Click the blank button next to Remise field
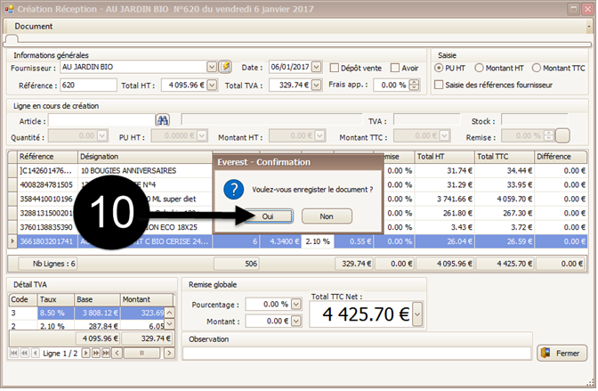Image resolution: width=598 pixels, height=391 pixels. (x=562, y=136)
